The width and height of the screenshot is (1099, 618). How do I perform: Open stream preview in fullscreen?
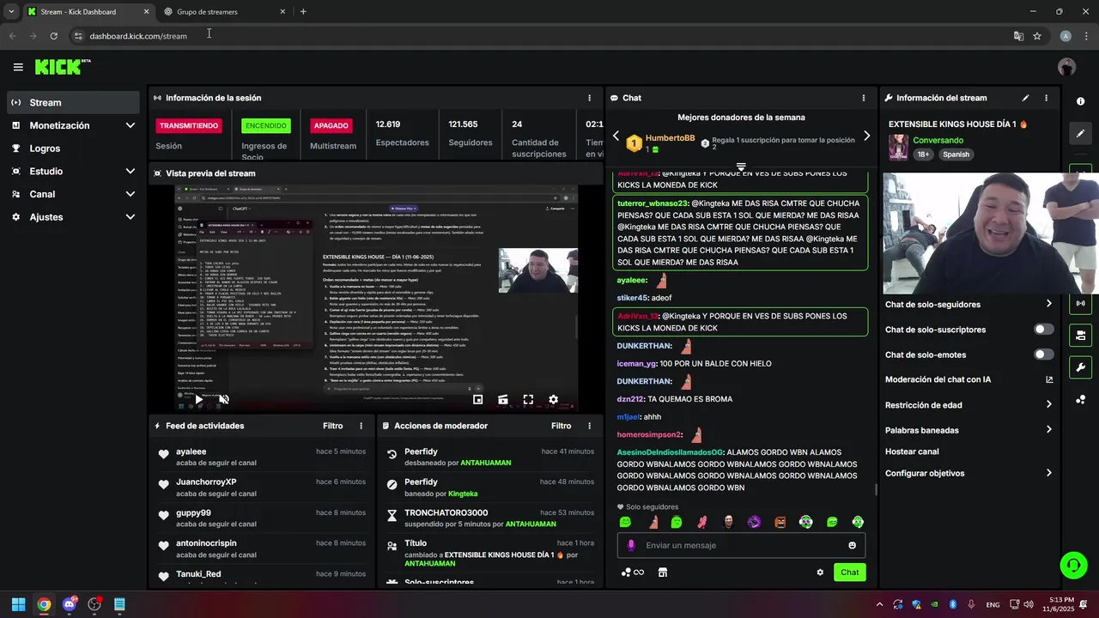click(x=528, y=399)
